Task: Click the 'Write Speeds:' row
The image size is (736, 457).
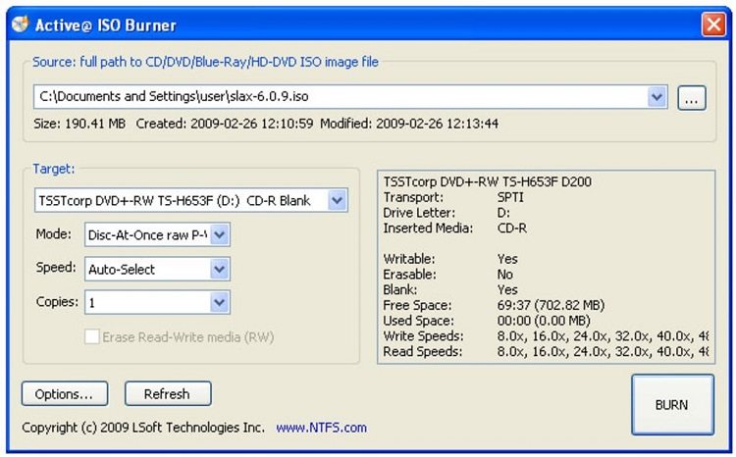Action: pos(546,336)
